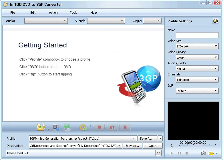
Task: Minimize the converter window
Action: (x=203, y=3)
